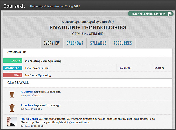Click 'Teach this class? Claim it.' button
The height and width of the screenshot is (130, 176).
coord(150,14)
